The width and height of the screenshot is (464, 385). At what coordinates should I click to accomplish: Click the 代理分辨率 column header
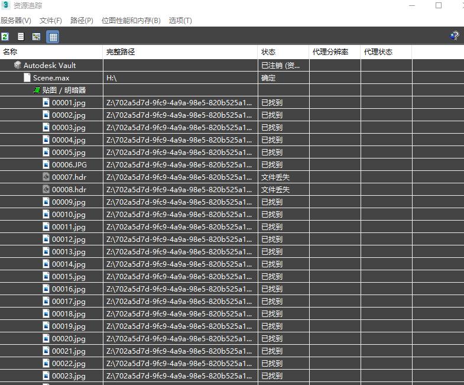335,52
